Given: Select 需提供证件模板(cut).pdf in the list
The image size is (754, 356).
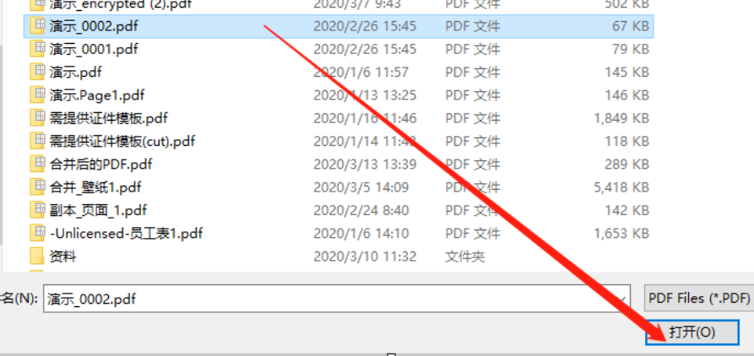Looking at the screenshot, I should coord(122,141).
